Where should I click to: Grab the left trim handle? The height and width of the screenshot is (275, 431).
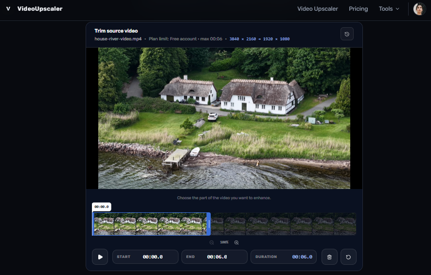click(93, 224)
